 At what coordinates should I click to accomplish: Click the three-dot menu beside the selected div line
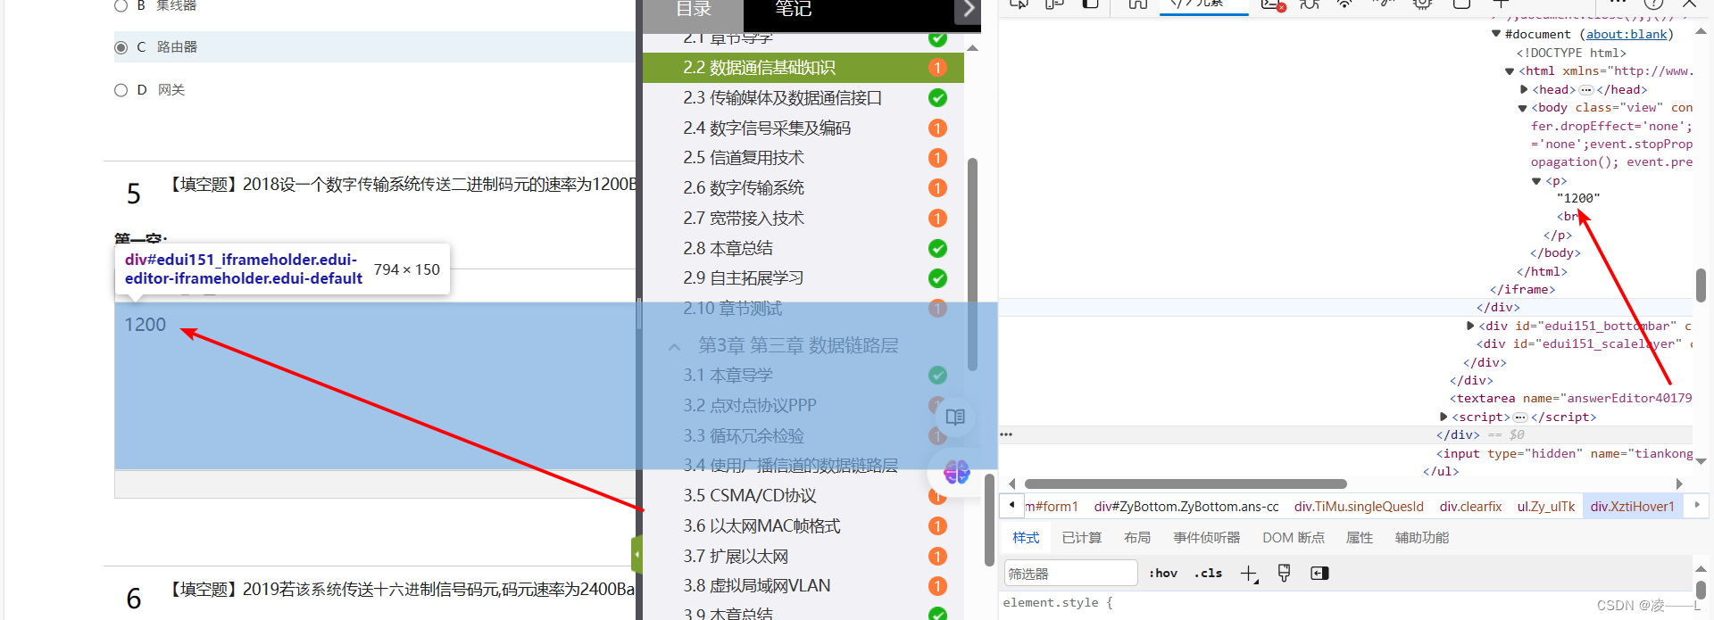(x=1006, y=434)
